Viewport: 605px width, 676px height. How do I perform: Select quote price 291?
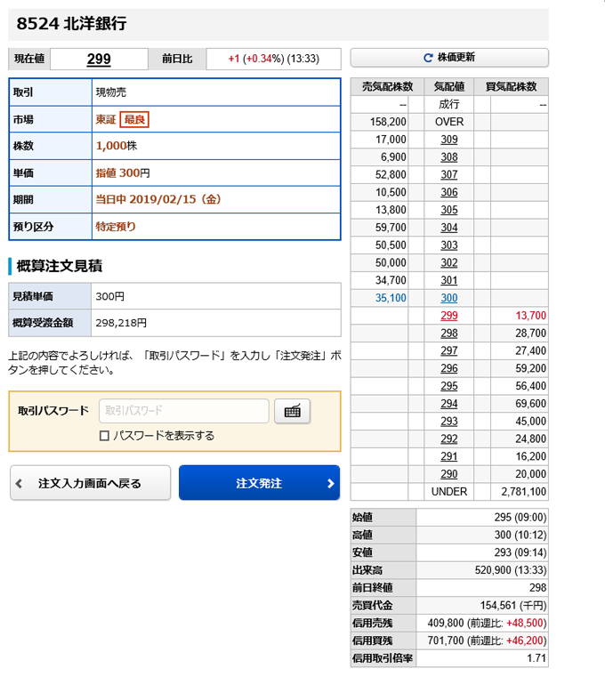[449, 456]
